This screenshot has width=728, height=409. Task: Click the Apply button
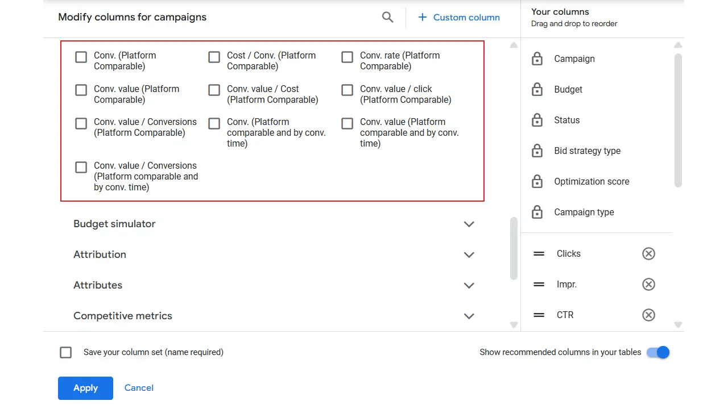click(85, 388)
